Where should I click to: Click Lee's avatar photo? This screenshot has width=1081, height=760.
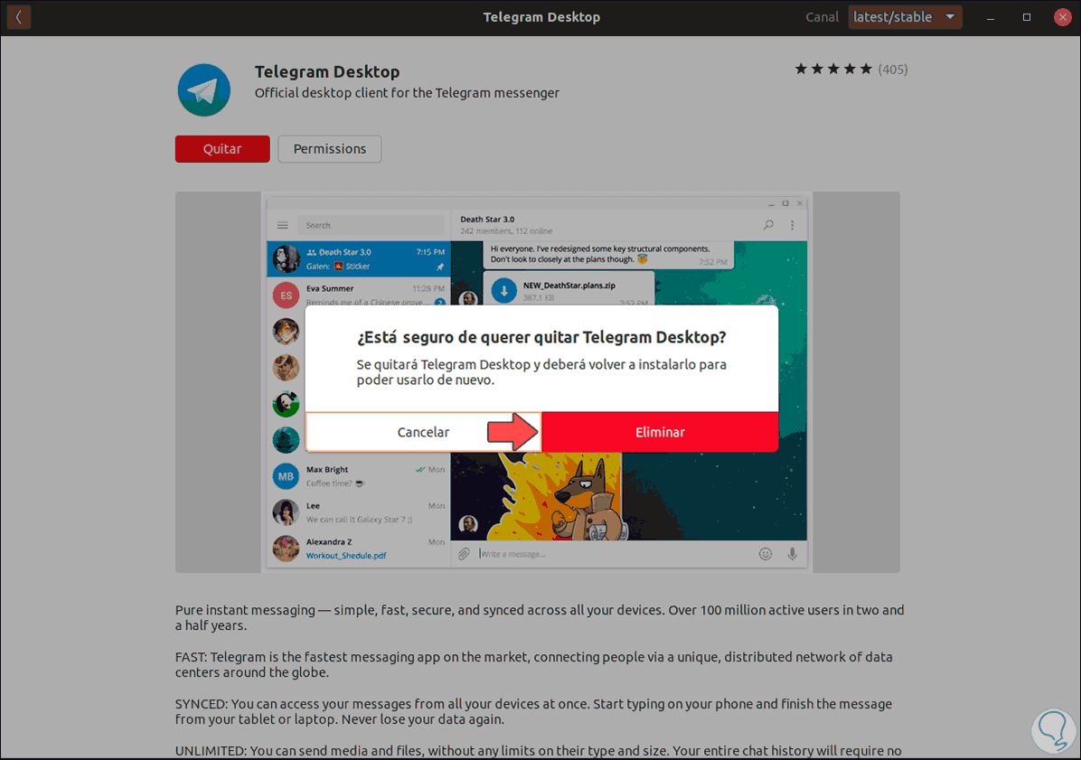click(x=286, y=512)
